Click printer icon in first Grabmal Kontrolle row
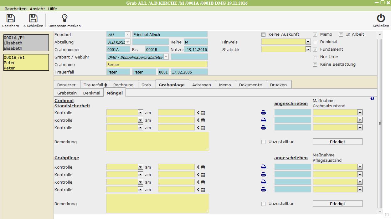Image resolution: width=391 pixels, height=219 pixels. coord(263,113)
